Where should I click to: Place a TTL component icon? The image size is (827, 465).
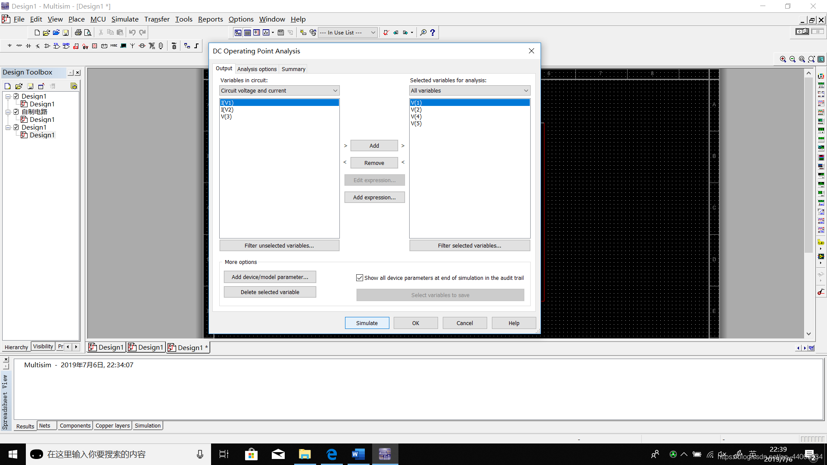click(57, 46)
